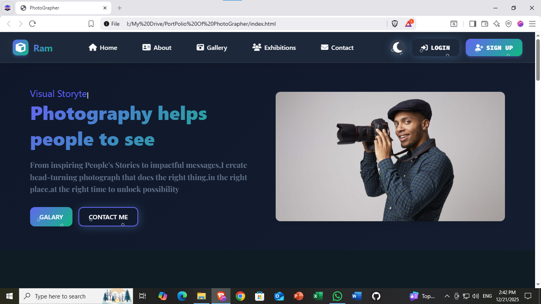Open Contact using the envelope icon

(325, 47)
